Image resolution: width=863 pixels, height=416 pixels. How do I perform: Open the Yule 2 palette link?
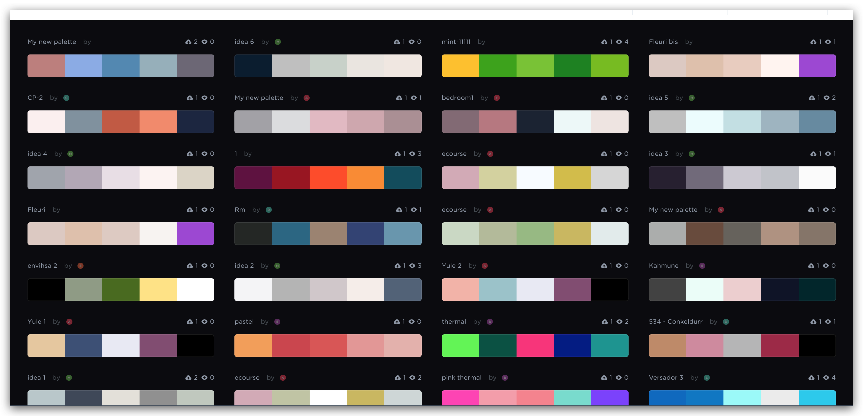point(451,266)
